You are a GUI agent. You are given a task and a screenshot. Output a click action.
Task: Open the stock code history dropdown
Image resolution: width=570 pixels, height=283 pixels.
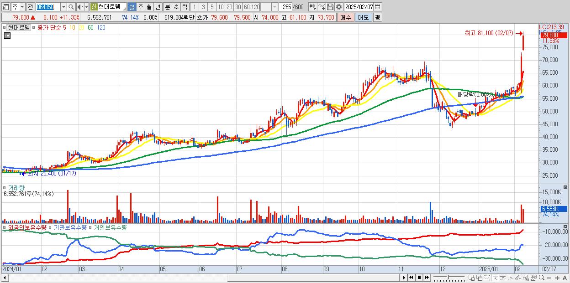63,7
